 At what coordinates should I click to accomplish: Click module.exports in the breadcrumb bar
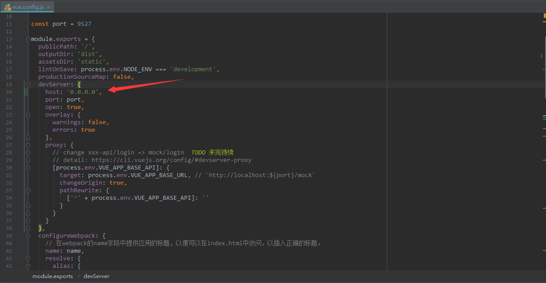point(52,276)
